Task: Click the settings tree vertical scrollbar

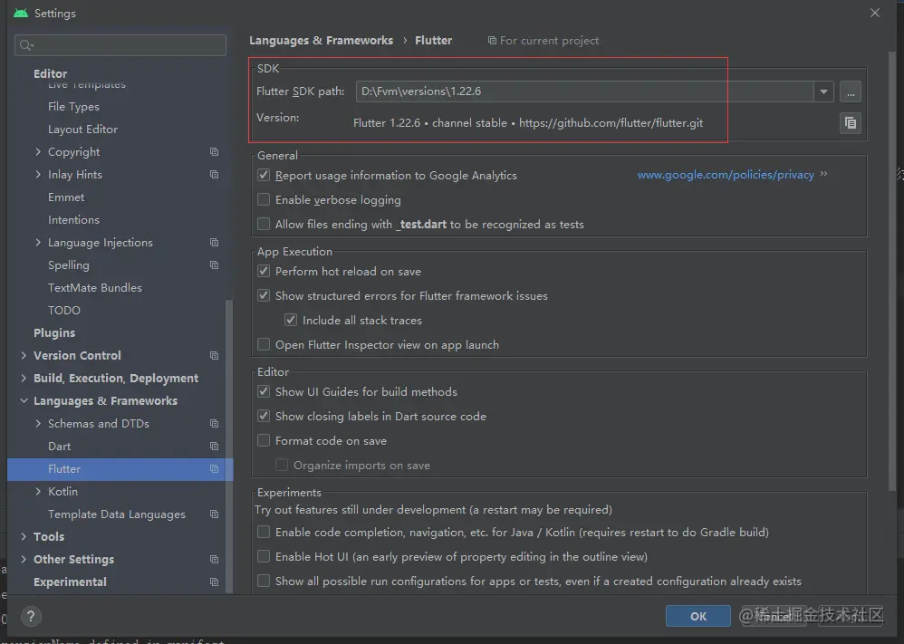Action: (x=229, y=446)
